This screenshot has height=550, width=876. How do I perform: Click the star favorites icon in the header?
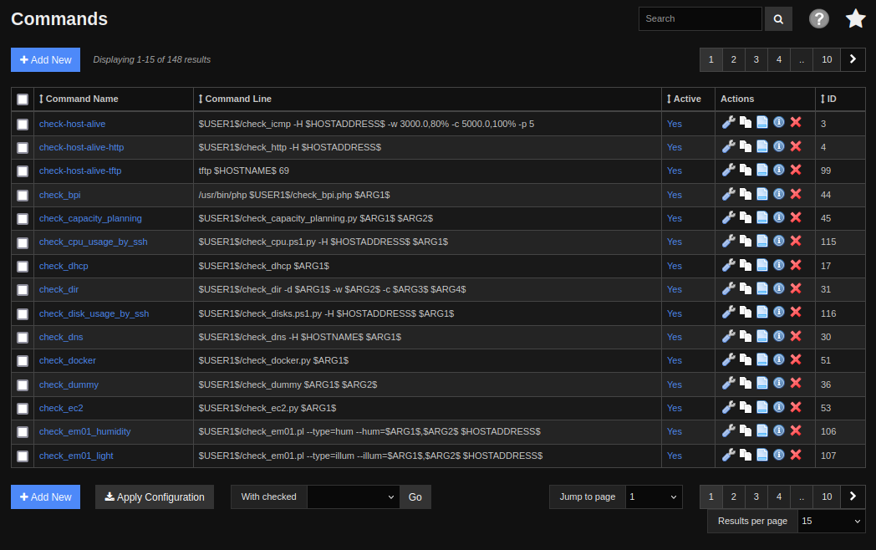pyautogui.click(x=855, y=18)
